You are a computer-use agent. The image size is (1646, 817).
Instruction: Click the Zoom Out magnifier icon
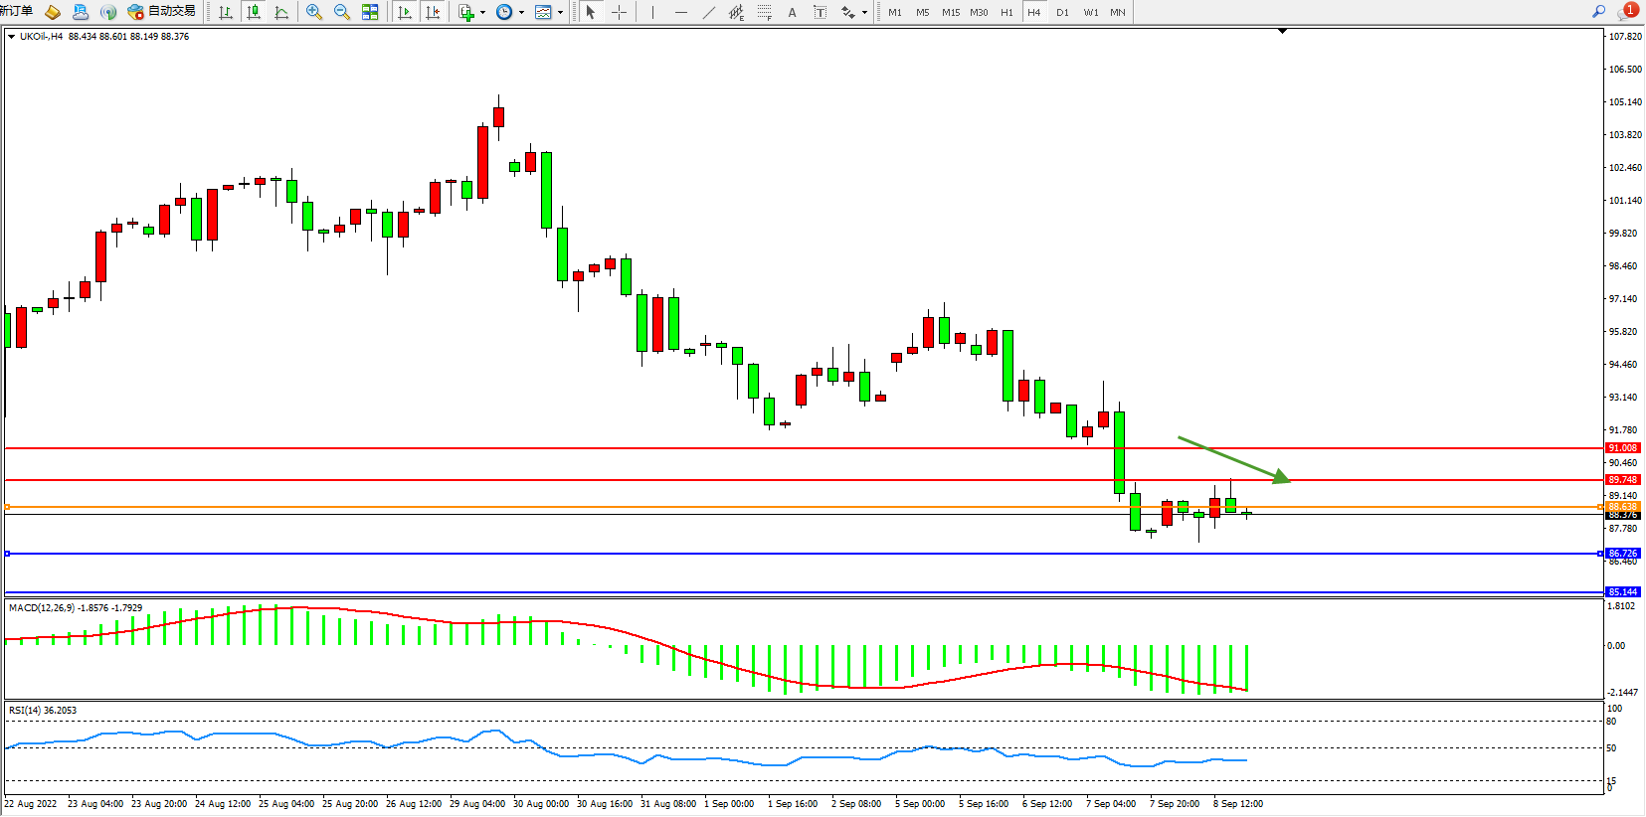click(342, 12)
